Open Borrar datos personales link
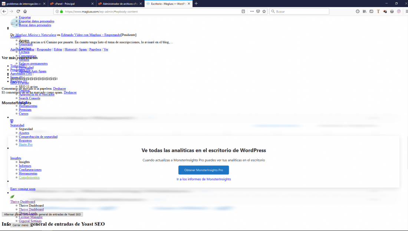This screenshot has height=231, width=408. 35,25
